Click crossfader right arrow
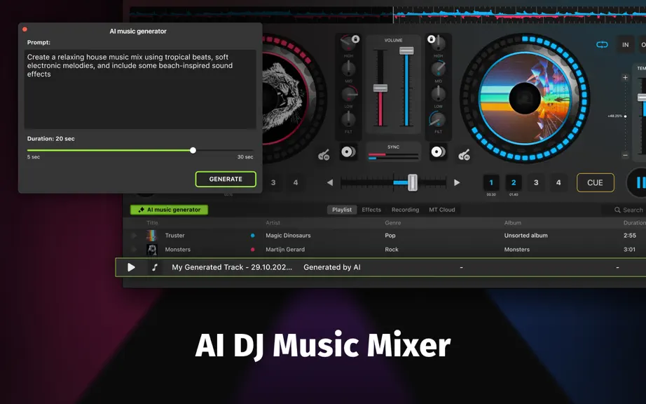 (457, 182)
